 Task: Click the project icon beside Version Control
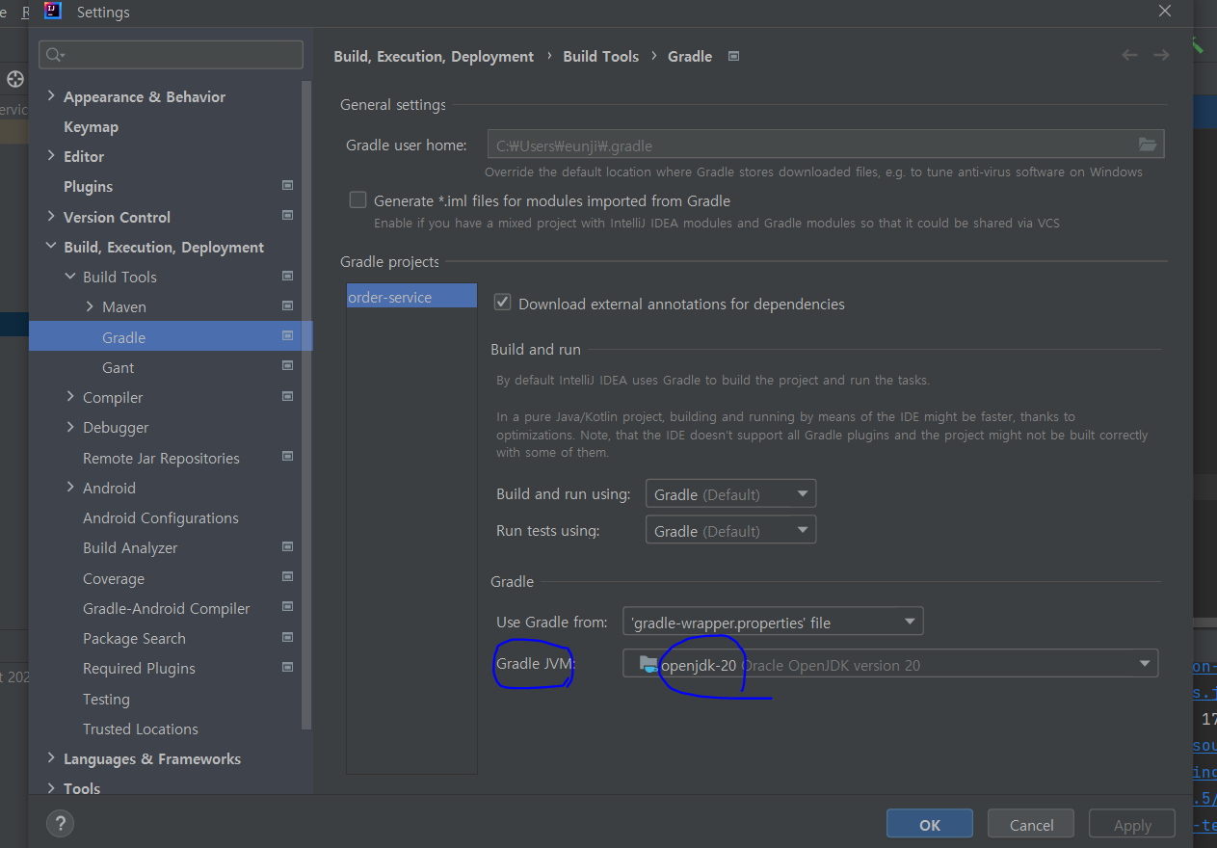tap(287, 215)
